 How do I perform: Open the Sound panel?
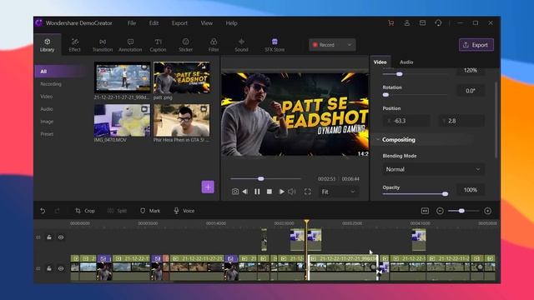241,45
